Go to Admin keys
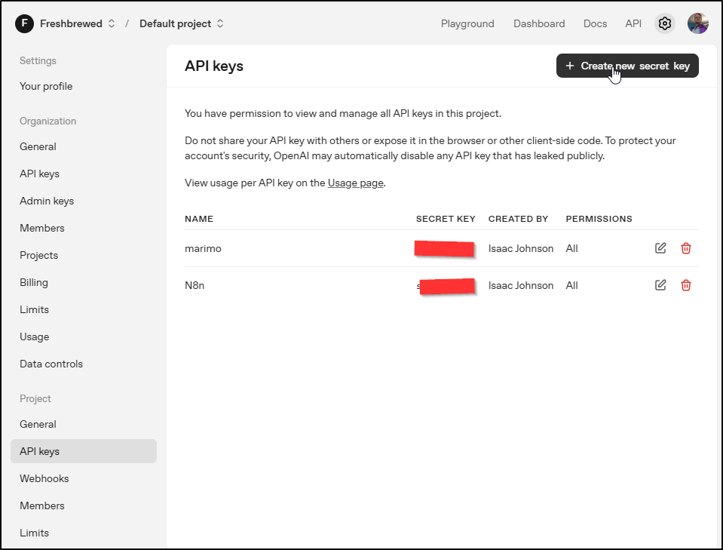723x550 pixels. pos(47,201)
